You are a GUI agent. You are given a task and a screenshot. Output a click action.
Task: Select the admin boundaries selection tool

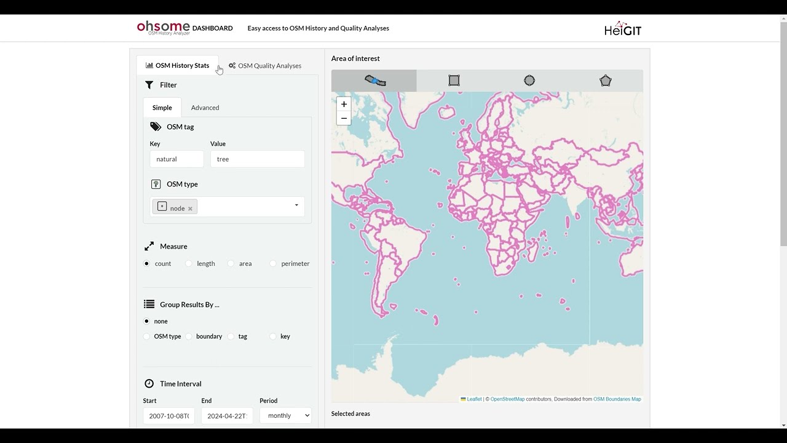pos(374,81)
